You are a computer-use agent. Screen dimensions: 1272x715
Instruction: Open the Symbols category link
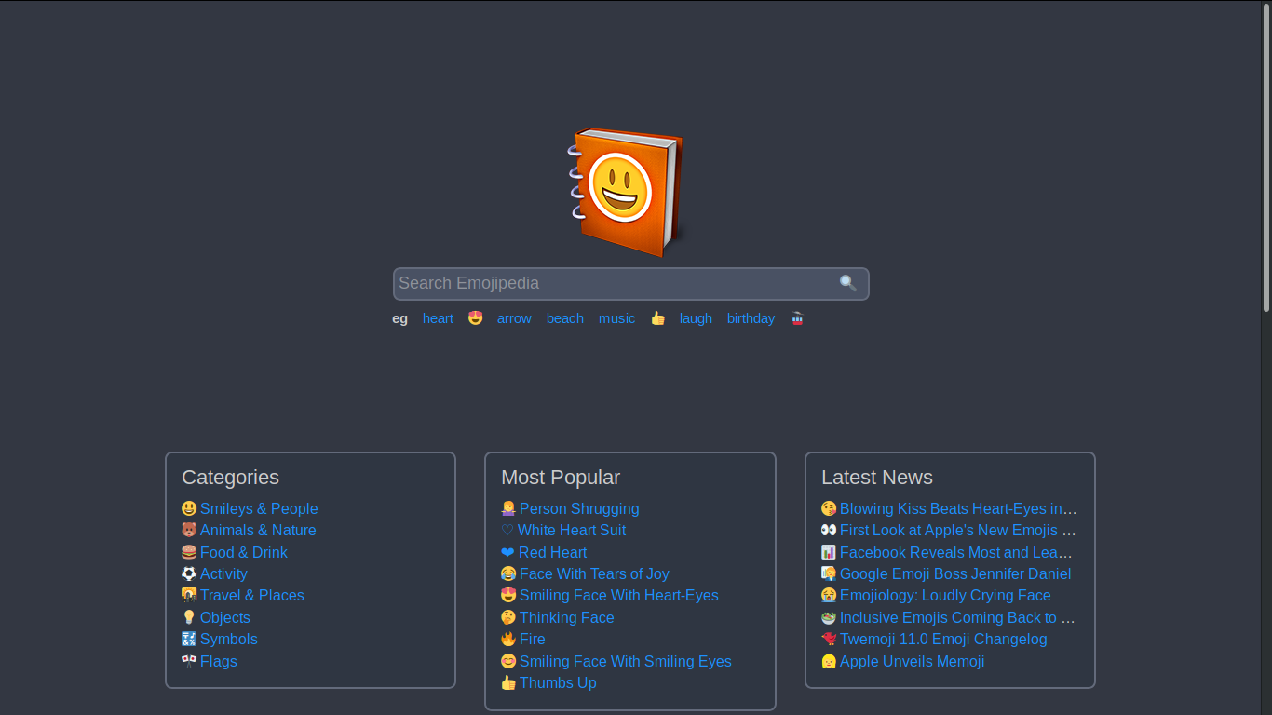228,639
